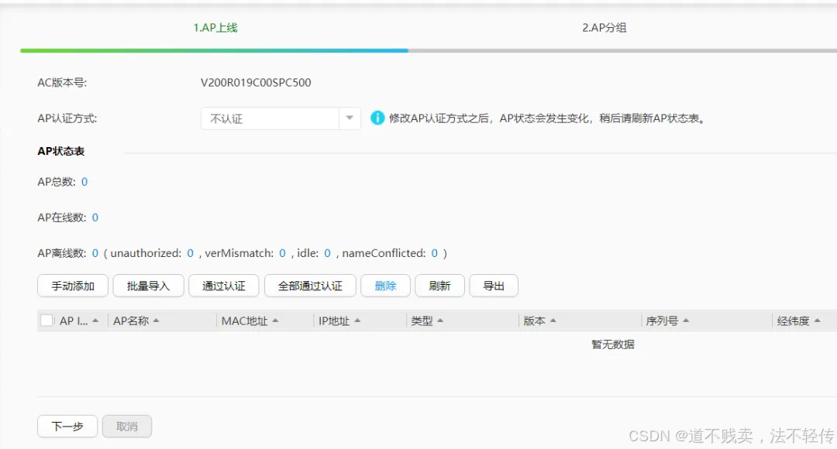Click the AP在线数 count value 0
The width and height of the screenshot is (837, 449).
95,218
